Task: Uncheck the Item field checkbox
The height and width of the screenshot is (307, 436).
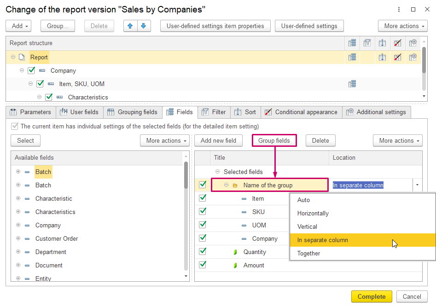Action: (203, 198)
